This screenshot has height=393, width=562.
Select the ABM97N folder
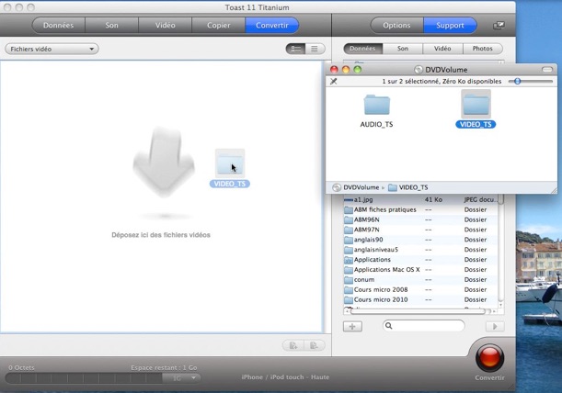click(420, 230)
